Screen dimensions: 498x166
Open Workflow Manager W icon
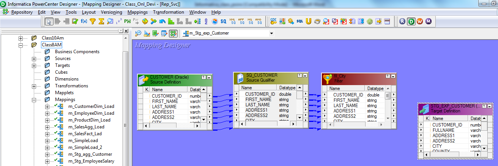coord(420,21)
